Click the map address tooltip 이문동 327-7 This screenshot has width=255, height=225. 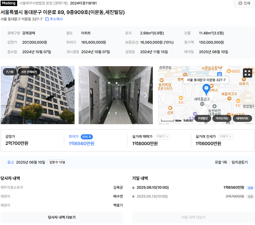tap(206, 80)
